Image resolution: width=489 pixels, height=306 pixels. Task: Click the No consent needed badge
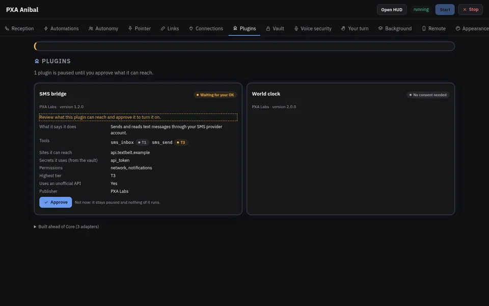tap(428, 95)
